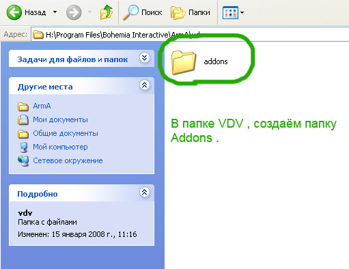This screenshot has width=349, height=269.
Task: Open Мой компьютер link
Action: 60,147
